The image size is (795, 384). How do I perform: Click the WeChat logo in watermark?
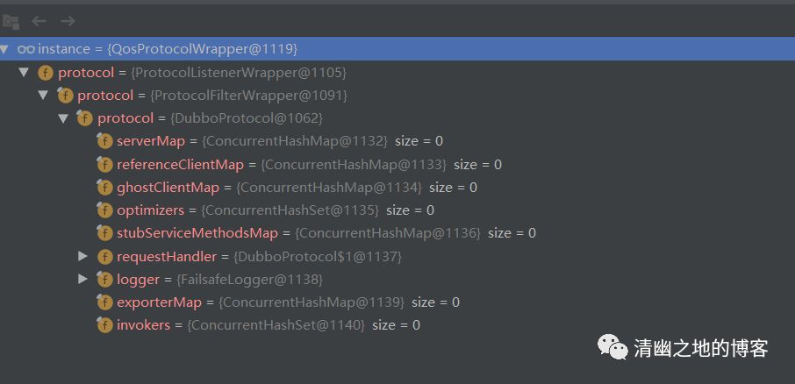[612, 347]
